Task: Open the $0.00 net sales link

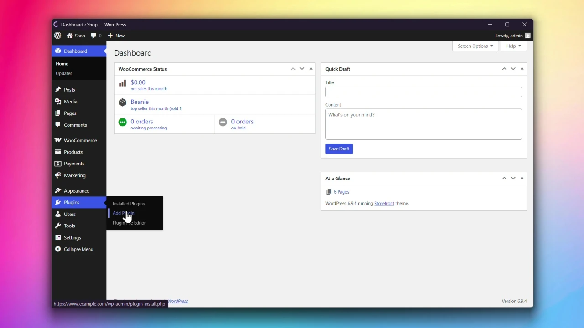Action: tap(138, 82)
